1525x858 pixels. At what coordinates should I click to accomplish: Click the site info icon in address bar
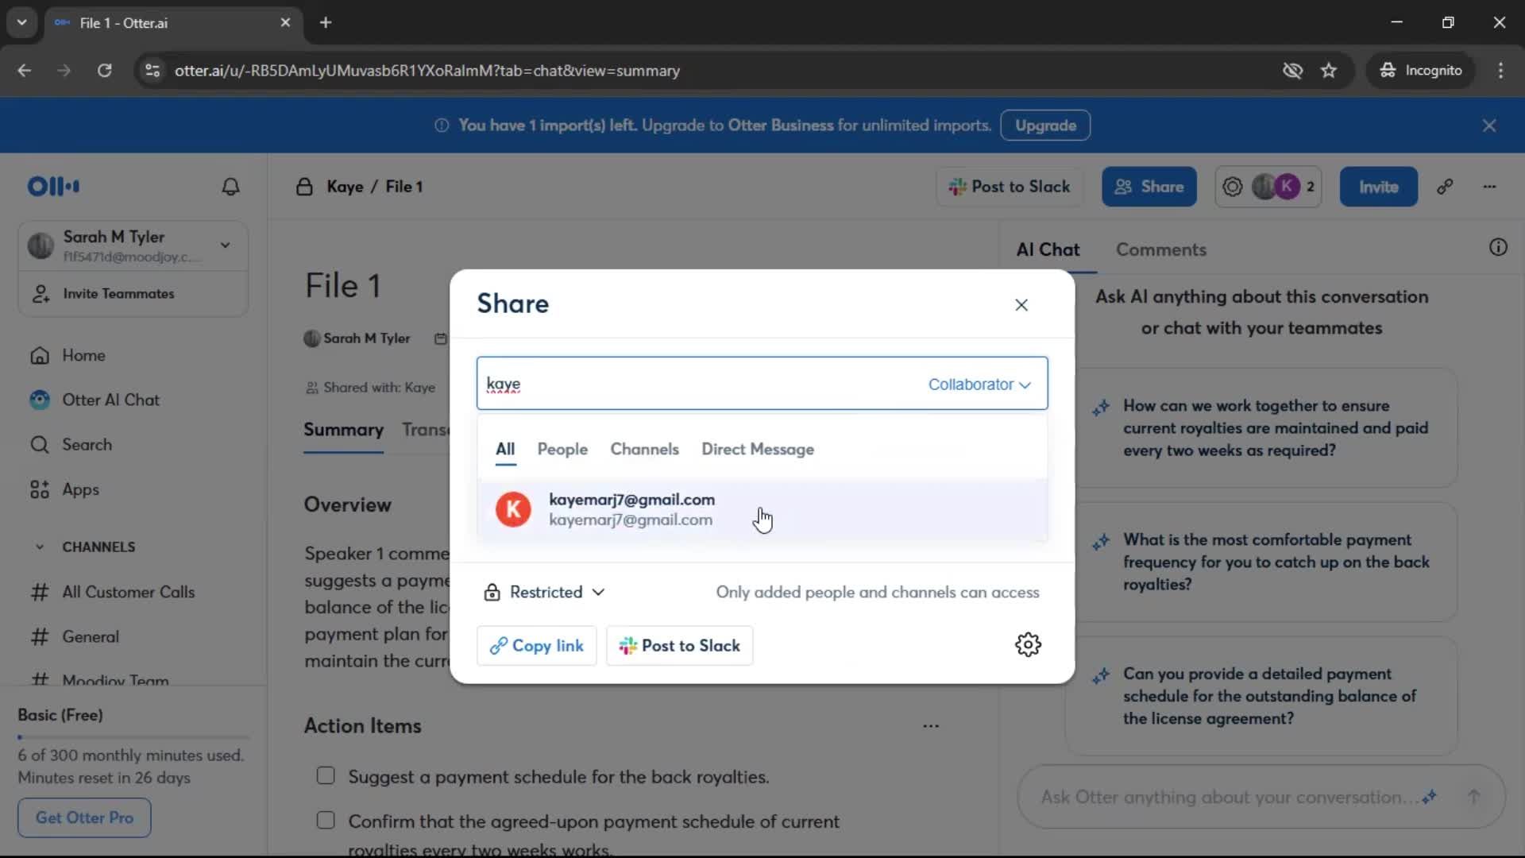click(x=152, y=71)
